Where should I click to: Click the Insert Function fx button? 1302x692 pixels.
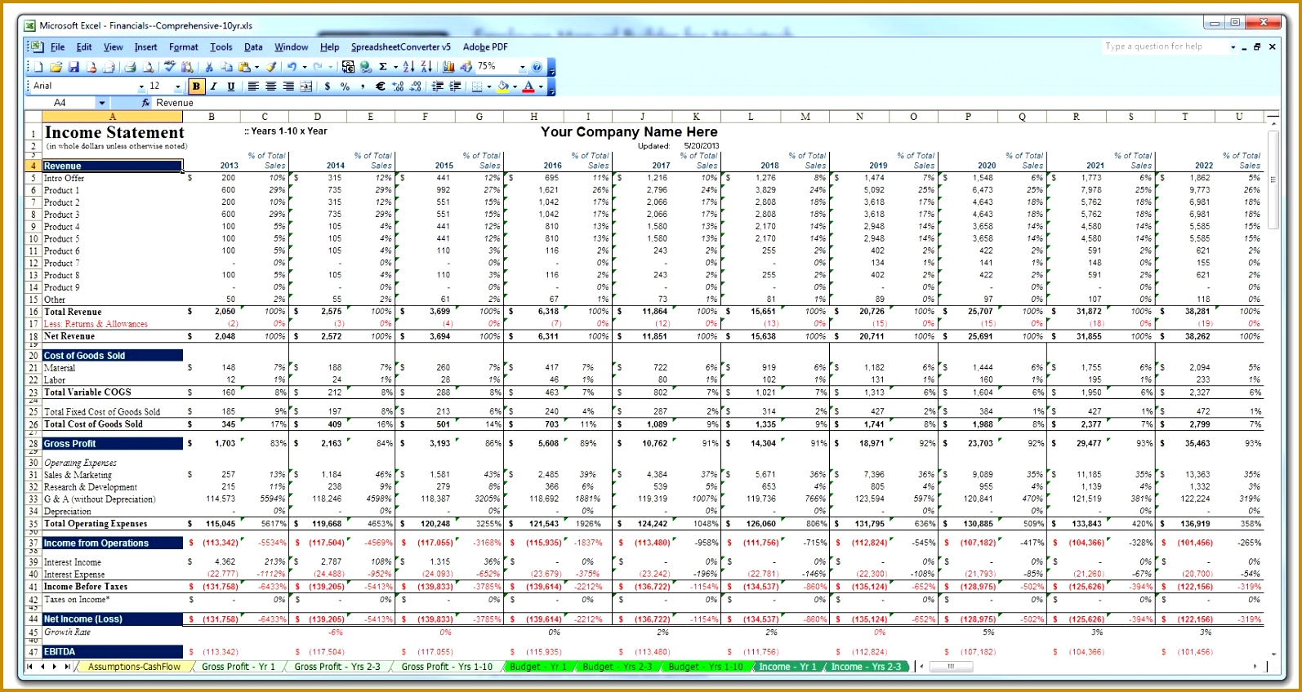(x=145, y=103)
